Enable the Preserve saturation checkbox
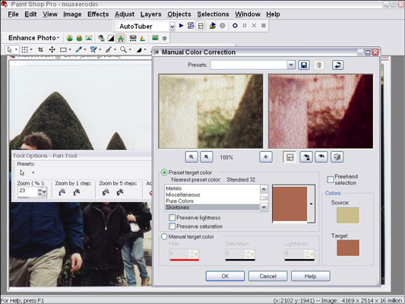 [172, 226]
